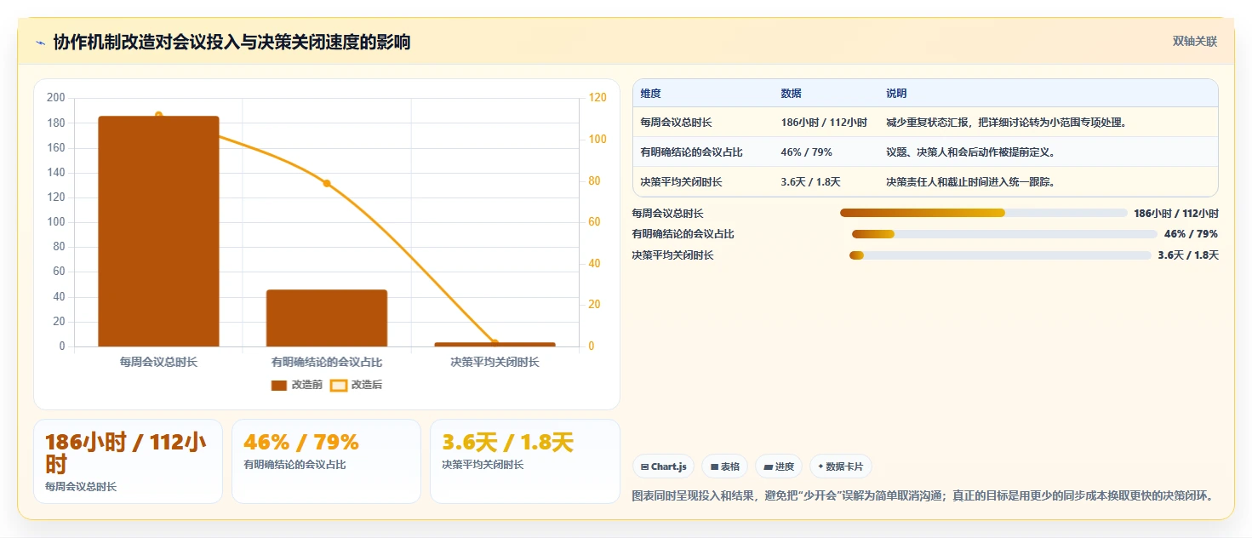
Task: Click the left axis value 200
Action: coord(56,98)
